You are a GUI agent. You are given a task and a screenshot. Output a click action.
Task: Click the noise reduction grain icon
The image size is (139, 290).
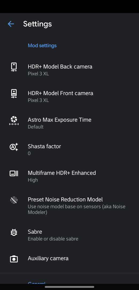[14, 200]
